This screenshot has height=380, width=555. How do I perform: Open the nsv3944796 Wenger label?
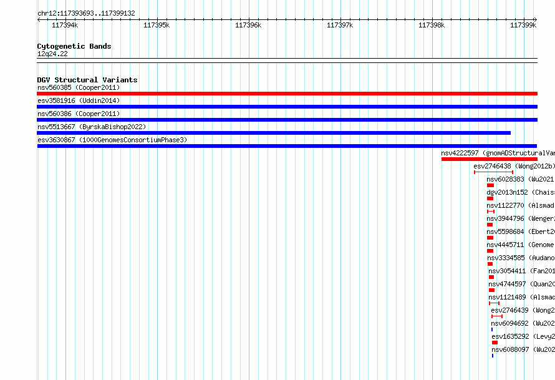521,218
